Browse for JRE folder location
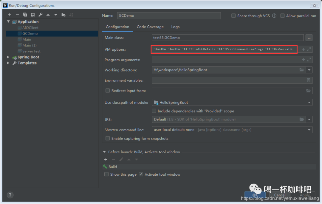 [301, 119]
